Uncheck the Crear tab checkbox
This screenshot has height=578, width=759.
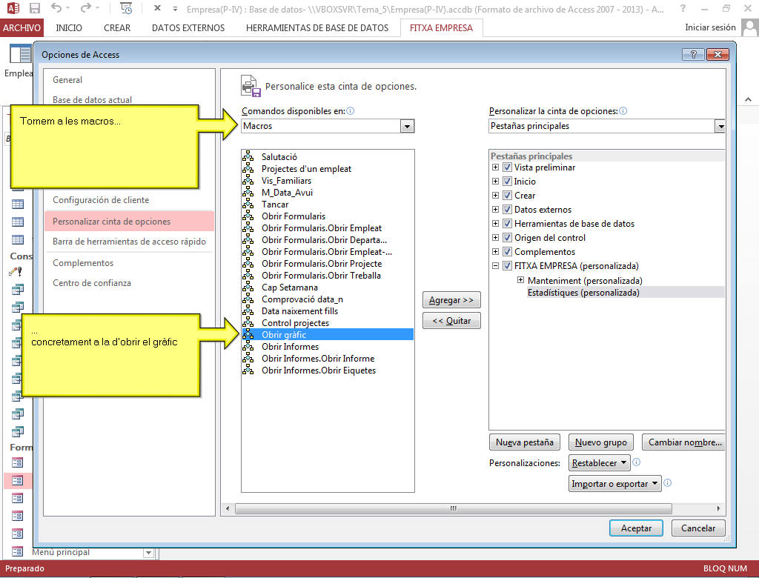pos(507,196)
